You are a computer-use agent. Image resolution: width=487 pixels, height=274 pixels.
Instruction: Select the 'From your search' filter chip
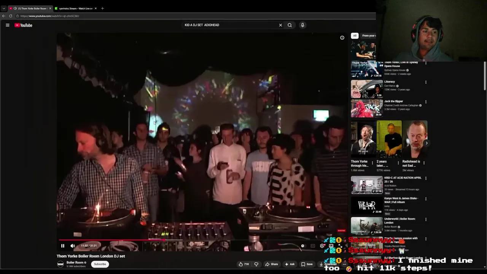(x=368, y=36)
